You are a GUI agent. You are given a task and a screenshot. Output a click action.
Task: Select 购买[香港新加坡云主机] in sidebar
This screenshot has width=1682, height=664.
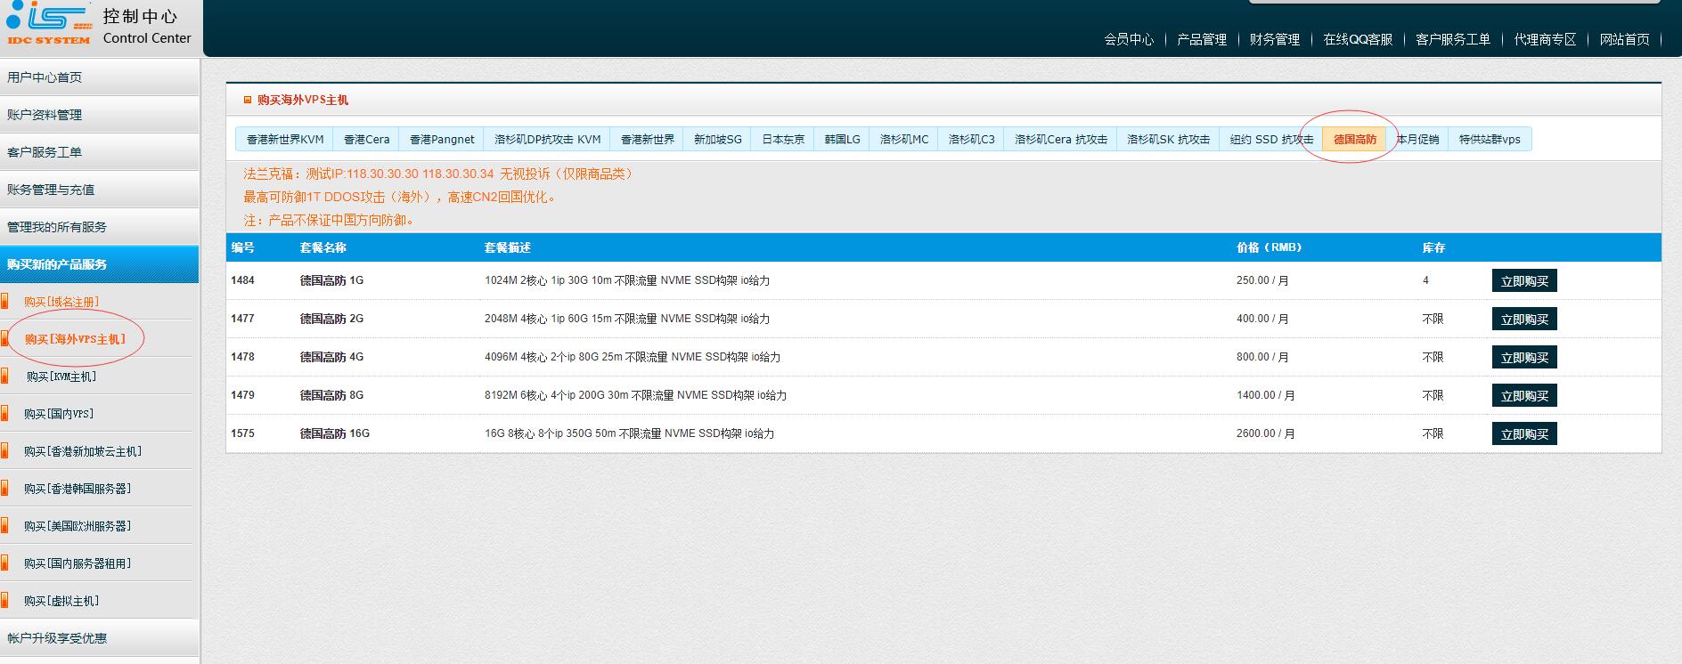[83, 451]
